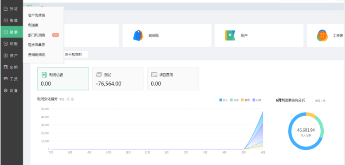Open the 设置 settings gear icon

click(x=6, y=90)
